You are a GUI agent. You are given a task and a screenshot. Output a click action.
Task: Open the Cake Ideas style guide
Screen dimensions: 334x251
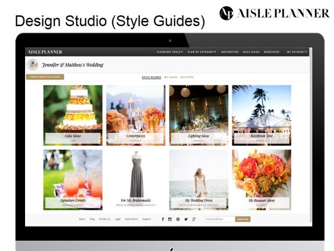(x=73, y=116)
